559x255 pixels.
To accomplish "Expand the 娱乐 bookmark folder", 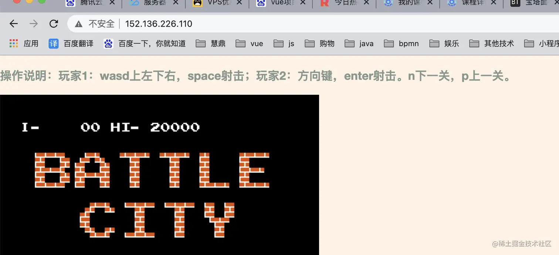I will [x=444, y=44].
